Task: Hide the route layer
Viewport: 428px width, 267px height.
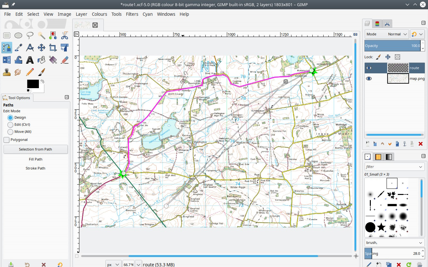Action: [x=369, y=68]
